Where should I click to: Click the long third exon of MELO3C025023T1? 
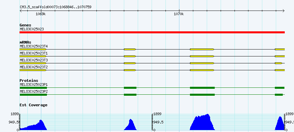(x=202, y=56)
